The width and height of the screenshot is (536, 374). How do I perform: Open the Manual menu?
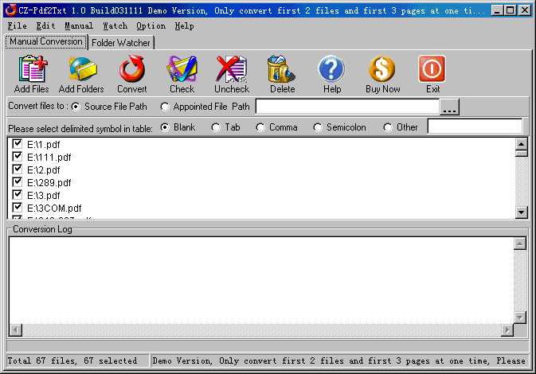tap(79, 26)
